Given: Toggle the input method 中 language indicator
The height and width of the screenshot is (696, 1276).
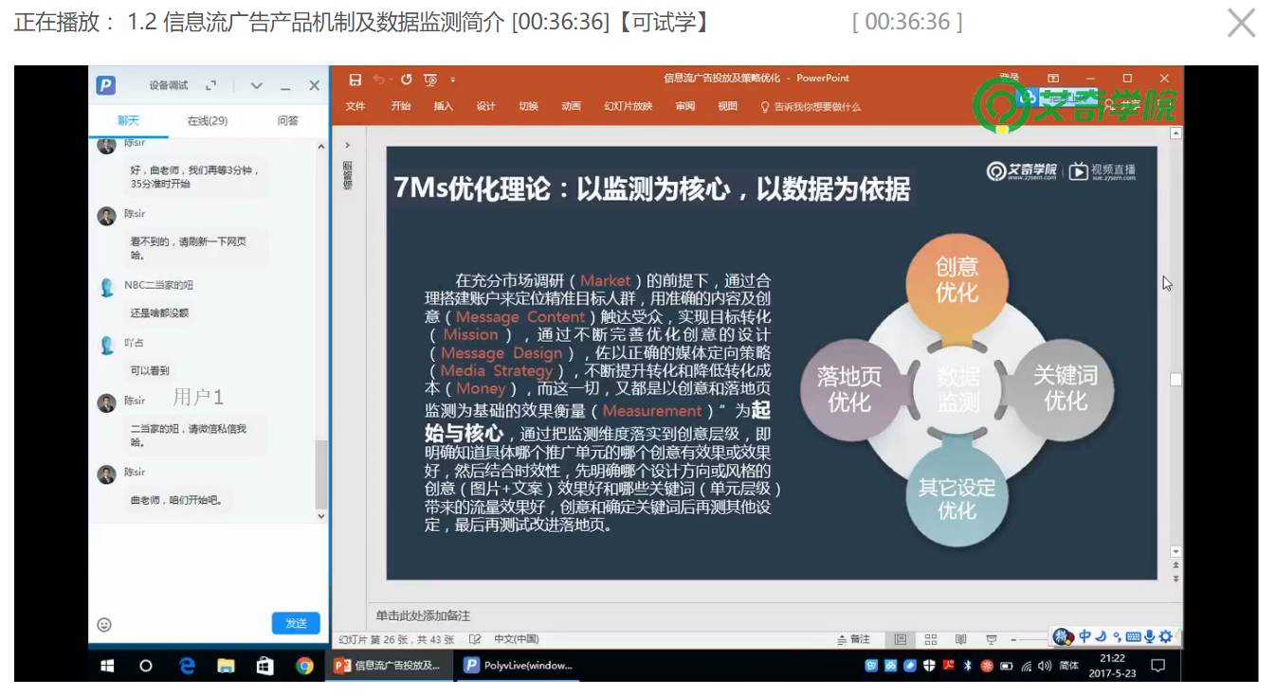Looking at the screenshot, I should point(1085,636).
